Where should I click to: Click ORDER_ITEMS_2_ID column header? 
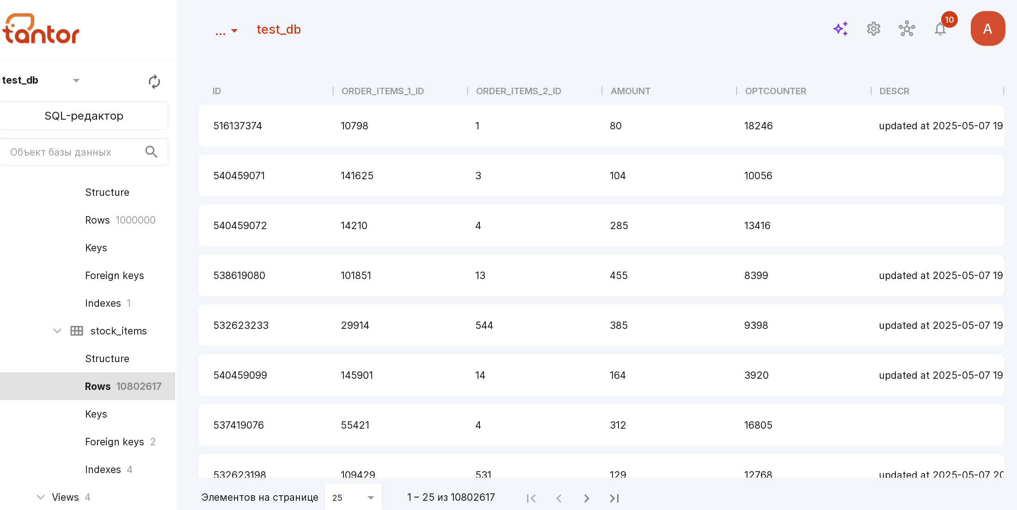click(519, 91)
